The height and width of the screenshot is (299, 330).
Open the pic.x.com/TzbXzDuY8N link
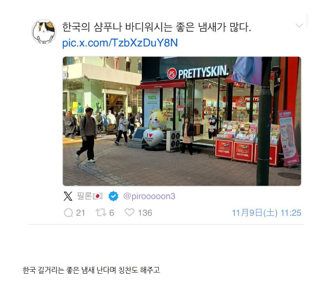coord(120,43)
